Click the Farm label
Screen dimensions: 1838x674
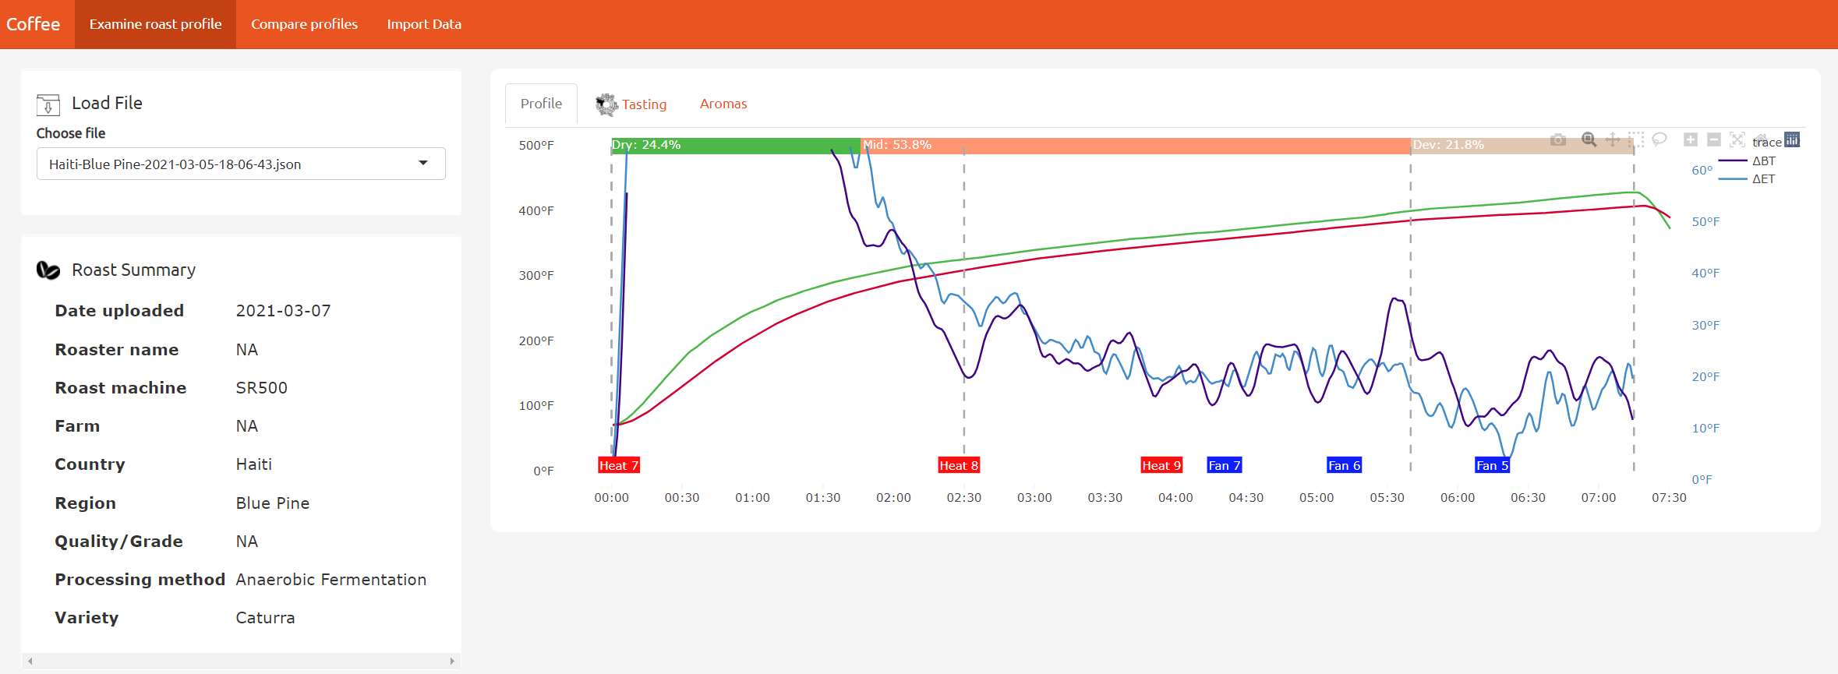[x=77, y=426]
